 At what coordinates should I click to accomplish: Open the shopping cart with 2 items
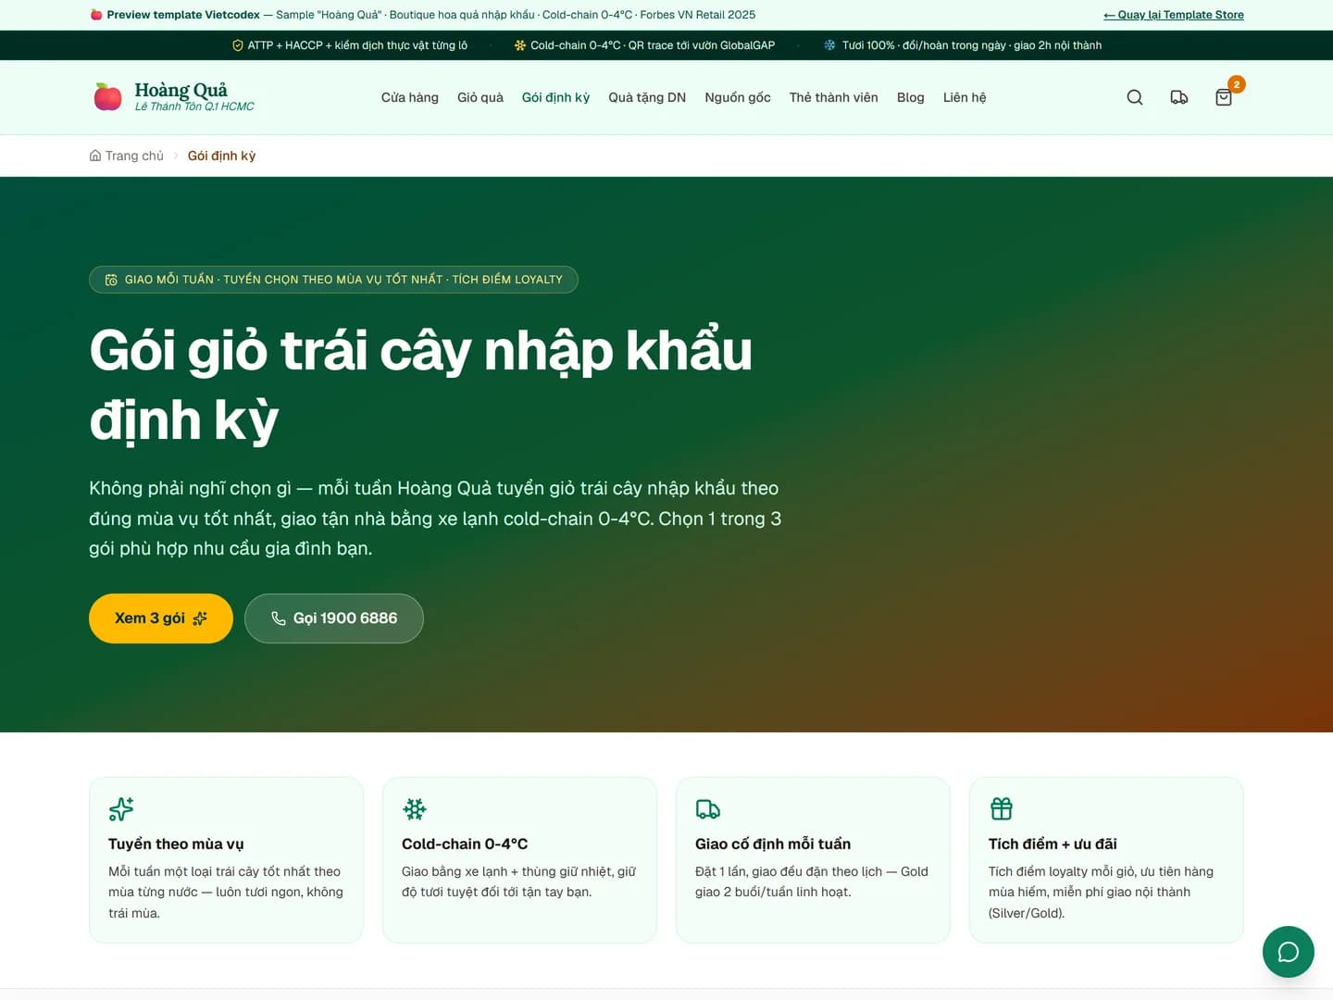1224,97
